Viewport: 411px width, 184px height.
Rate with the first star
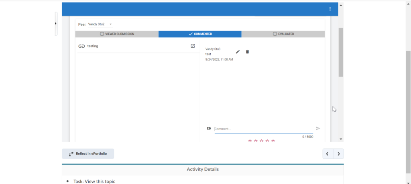pyautogui.click(x=250, y=141)
